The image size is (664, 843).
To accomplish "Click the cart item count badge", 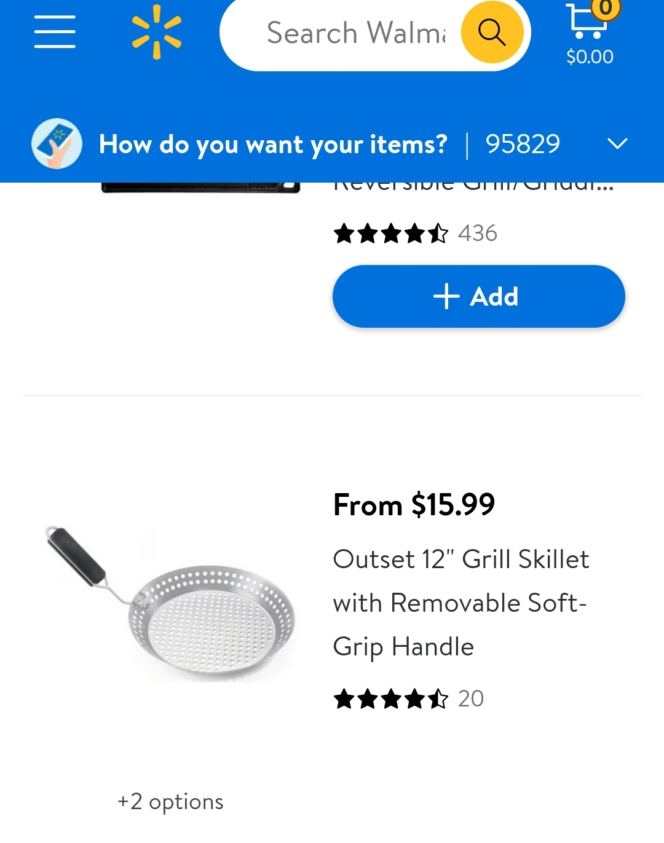I will coord(606,8).
